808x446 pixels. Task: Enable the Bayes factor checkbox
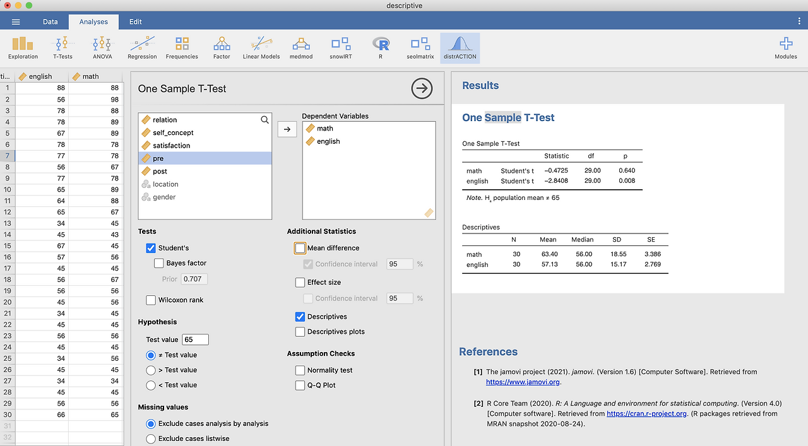[159, 263]
